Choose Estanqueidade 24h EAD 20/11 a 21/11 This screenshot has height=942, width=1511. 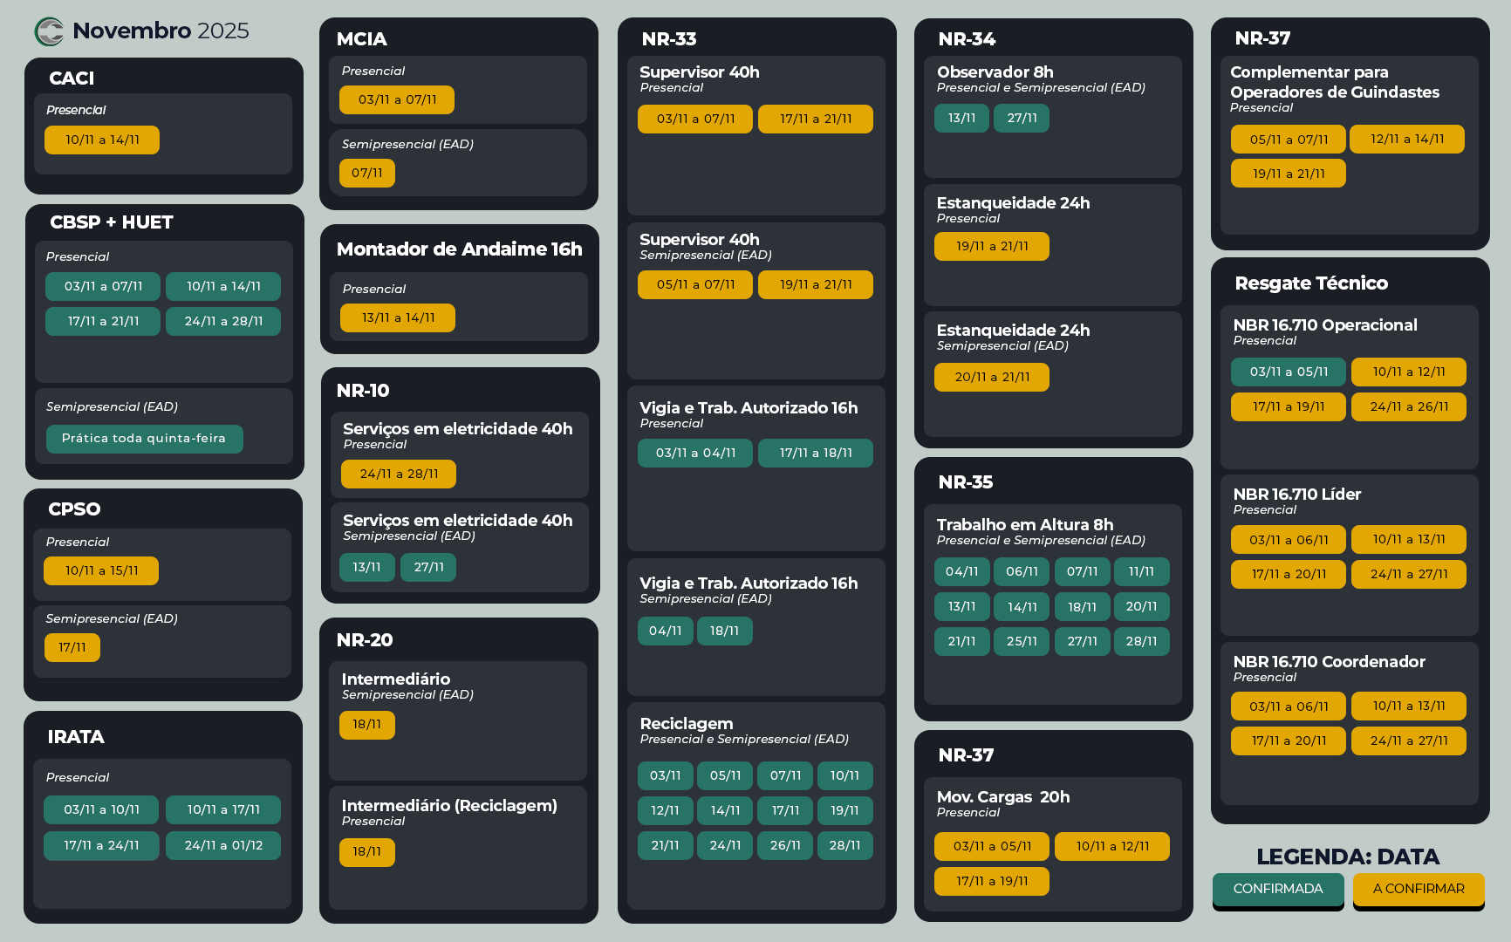(x=992, y=377)
